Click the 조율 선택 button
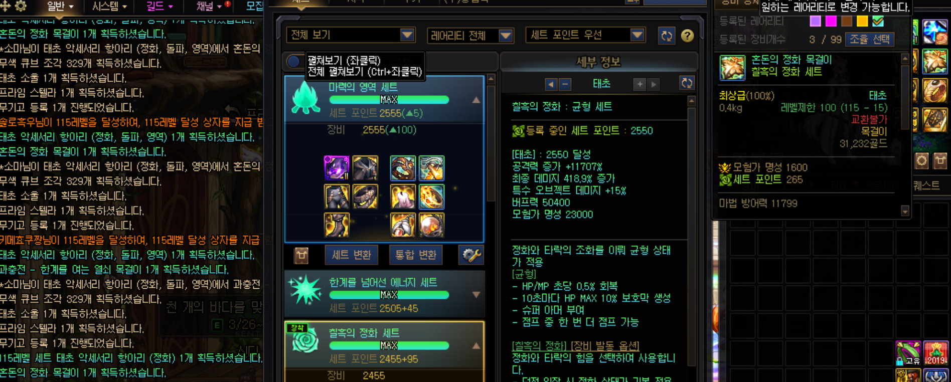This screenshot has width=951, height=382. pyautogui.click(x=870, y=39)
